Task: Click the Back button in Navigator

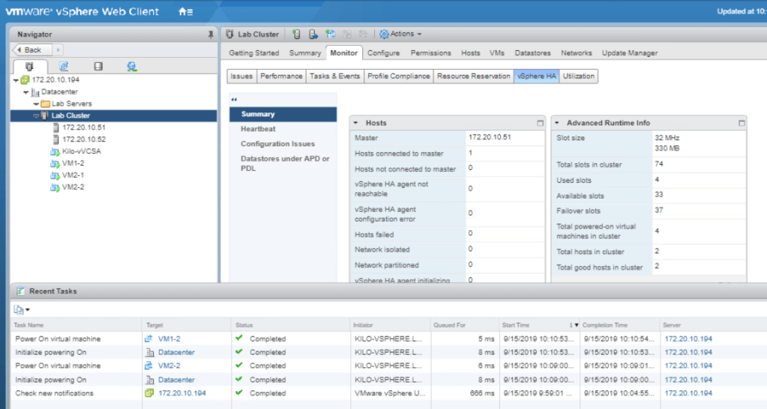Action: point(32,49)
